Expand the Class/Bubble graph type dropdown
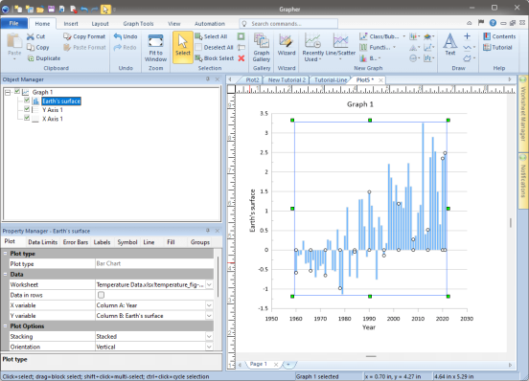 [403, 36]
